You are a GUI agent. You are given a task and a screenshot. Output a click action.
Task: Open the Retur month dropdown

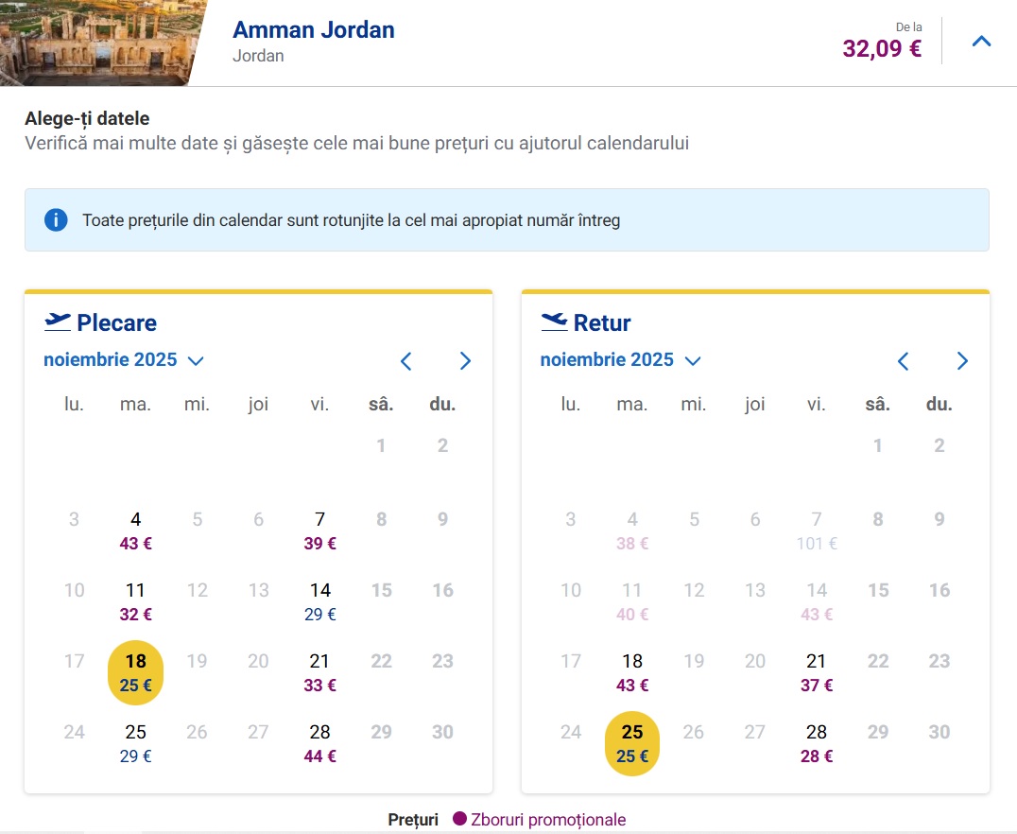pos(620,360)
